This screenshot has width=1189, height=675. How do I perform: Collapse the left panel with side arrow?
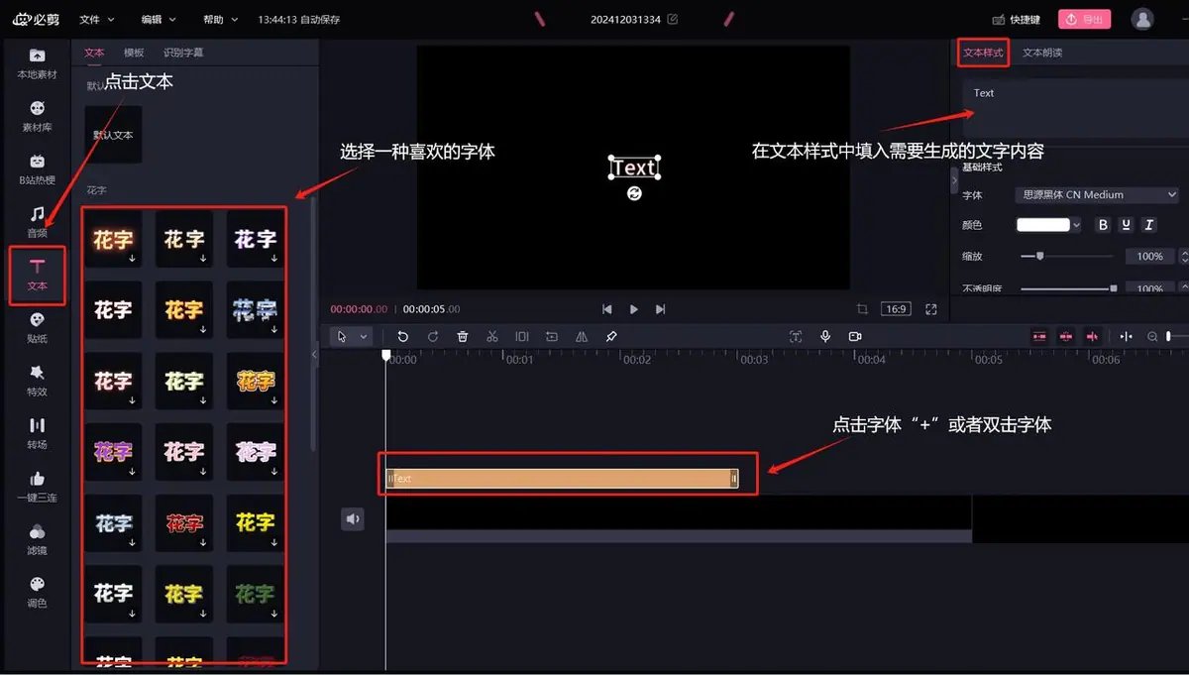(315, 354)
